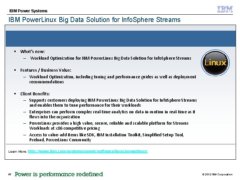Click the 'Power is performance redefined' tagline
The image size is (240, 180).
coord(59,174)
